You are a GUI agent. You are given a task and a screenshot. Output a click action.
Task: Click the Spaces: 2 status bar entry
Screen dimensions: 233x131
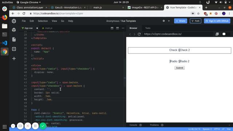click(207, 129)
